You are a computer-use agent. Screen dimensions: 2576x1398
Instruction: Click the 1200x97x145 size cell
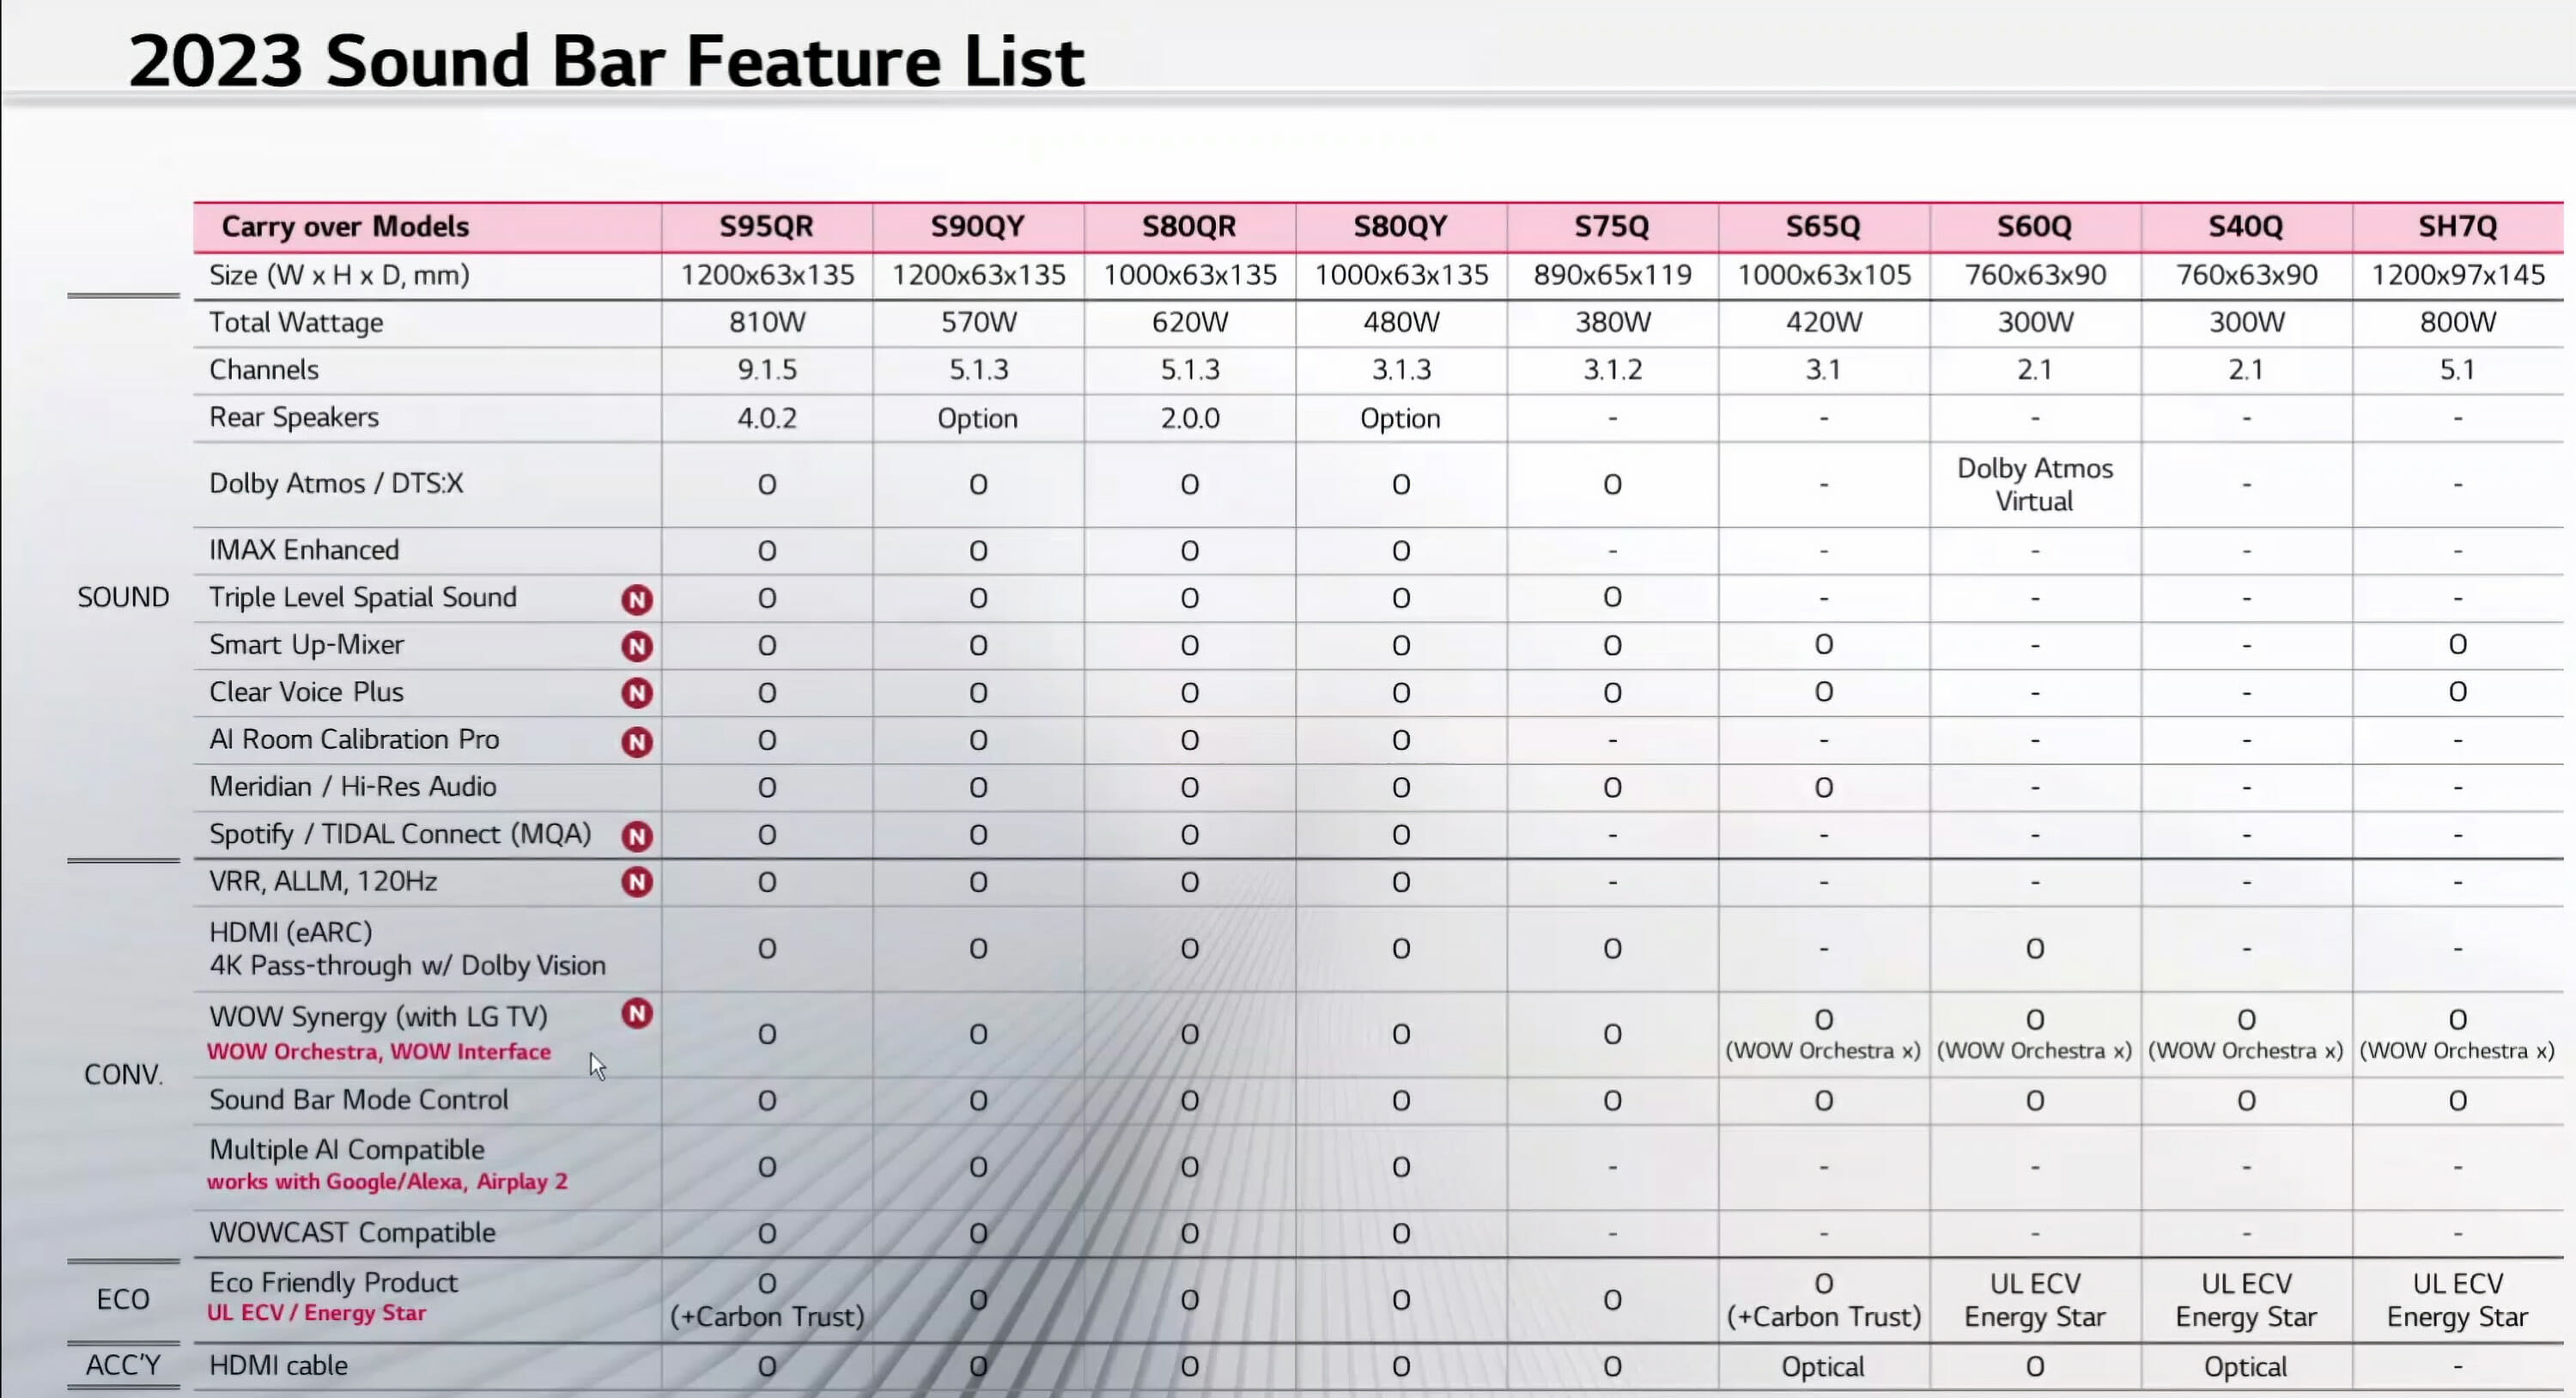[2457, 275]
